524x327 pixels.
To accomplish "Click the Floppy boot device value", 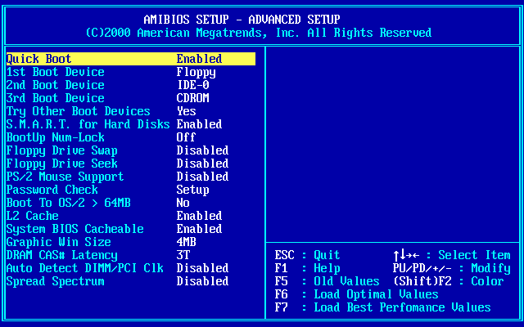I will click(196, 72).
